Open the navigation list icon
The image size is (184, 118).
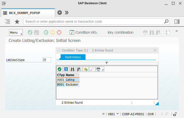tap(8, 22)
